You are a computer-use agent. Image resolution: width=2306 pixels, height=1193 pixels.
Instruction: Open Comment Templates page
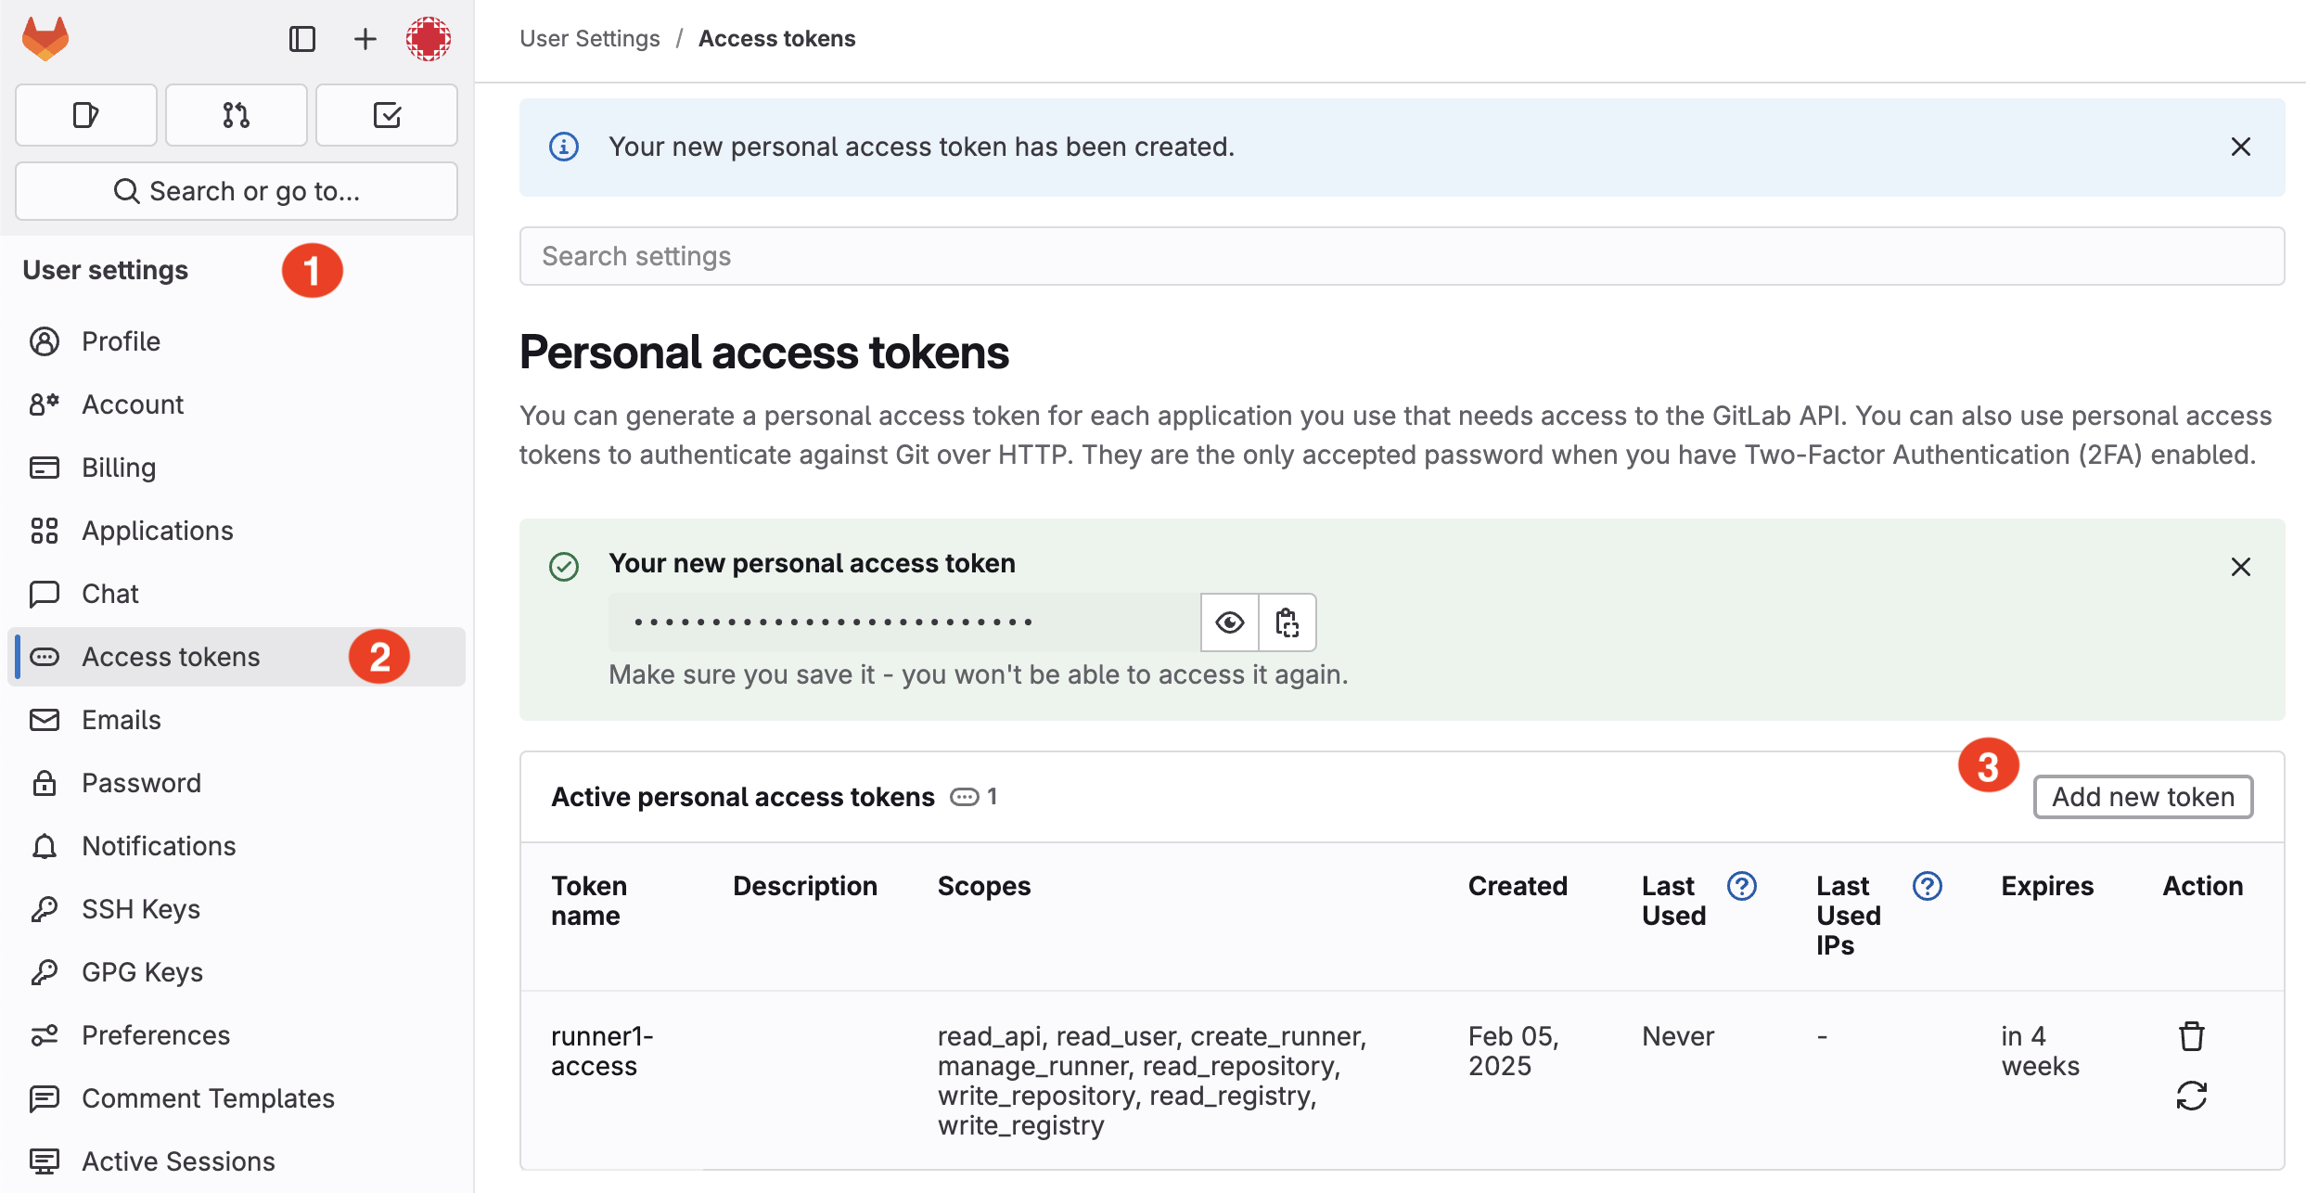pos(237,1098)
